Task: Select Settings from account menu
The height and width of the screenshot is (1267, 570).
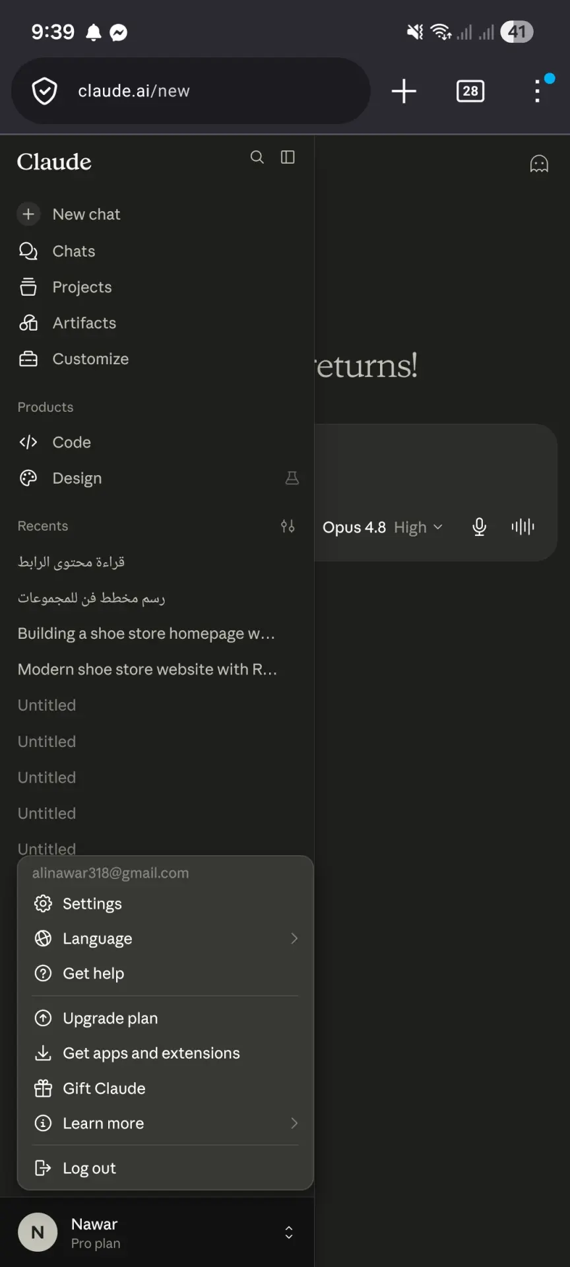Action: click(165, 903)
